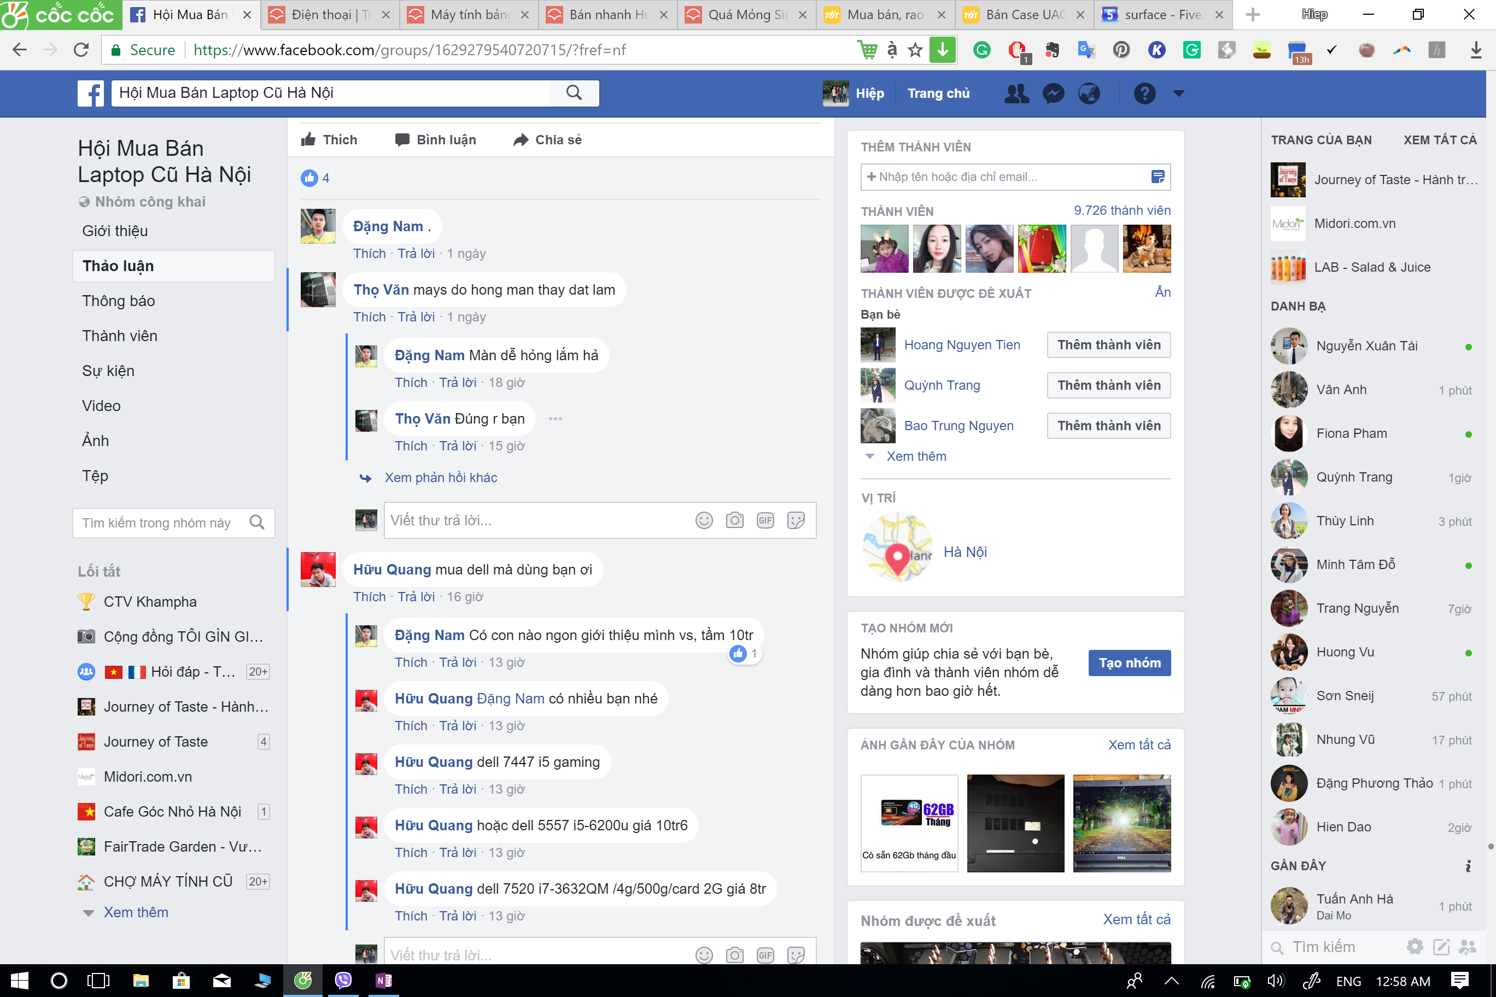
Task: Open the Google Translate extension icon
Action: tap(1086, 50)
